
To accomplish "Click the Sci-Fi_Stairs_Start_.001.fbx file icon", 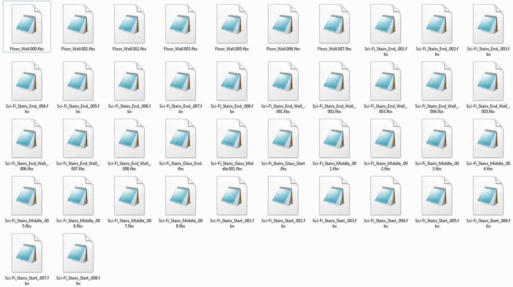I will pyautogui.click(x=232, y=196).
